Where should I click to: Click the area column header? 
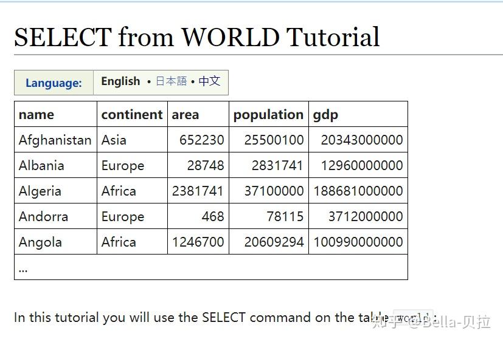coord(198,114)
